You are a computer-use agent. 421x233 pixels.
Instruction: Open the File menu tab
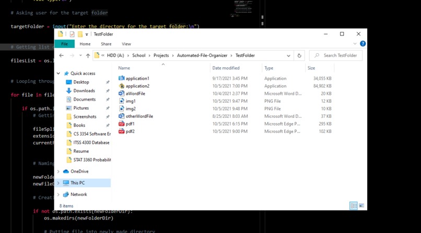pos(64,44)
